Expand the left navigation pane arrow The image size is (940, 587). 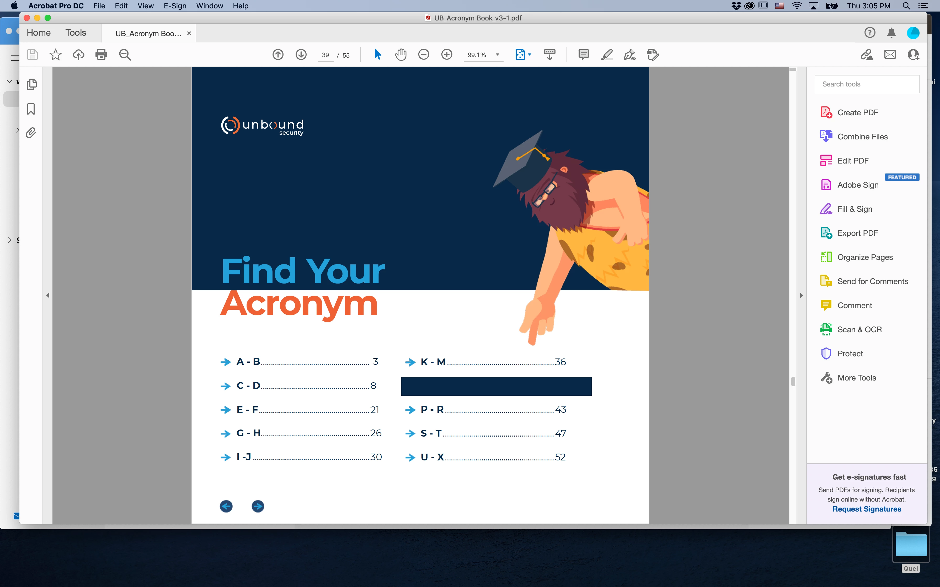[x=48, y=295]
